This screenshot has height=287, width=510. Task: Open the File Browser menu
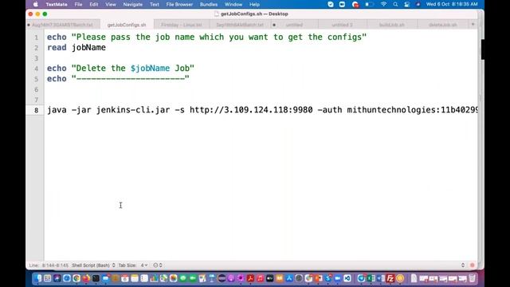click(179, 5)
